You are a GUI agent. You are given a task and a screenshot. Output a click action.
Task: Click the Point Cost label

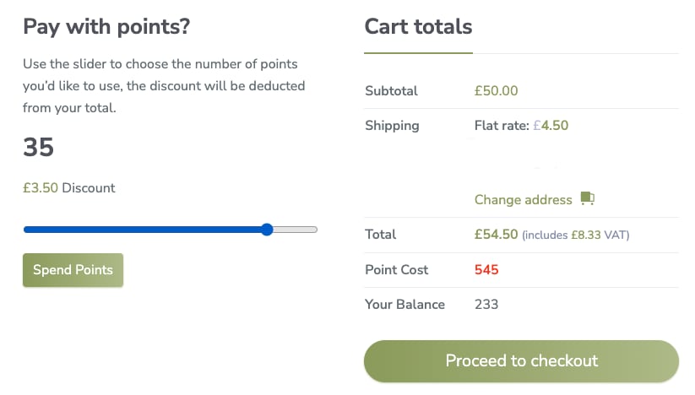(396, 270)
